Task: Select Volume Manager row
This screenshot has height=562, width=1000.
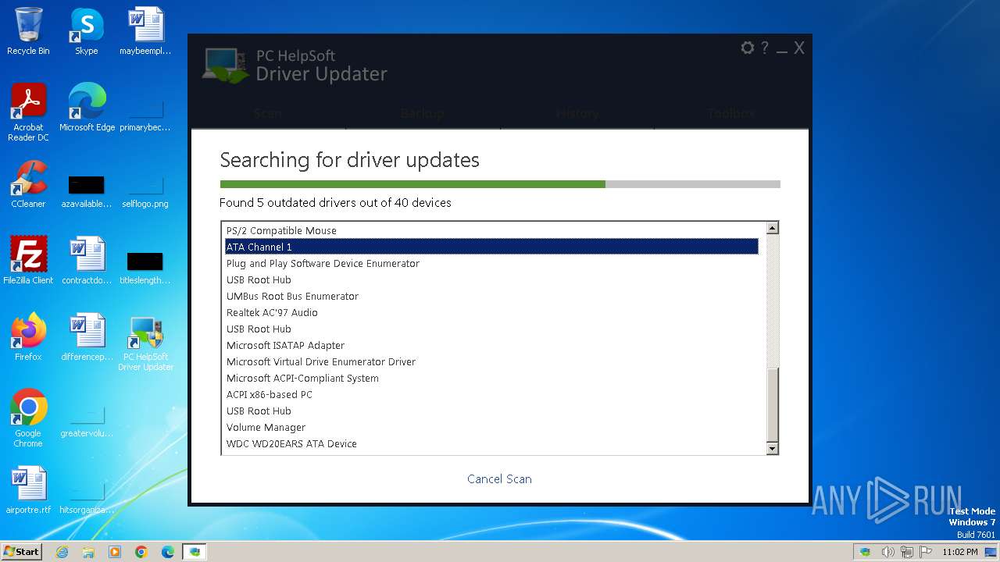Action: click(492, 428)
